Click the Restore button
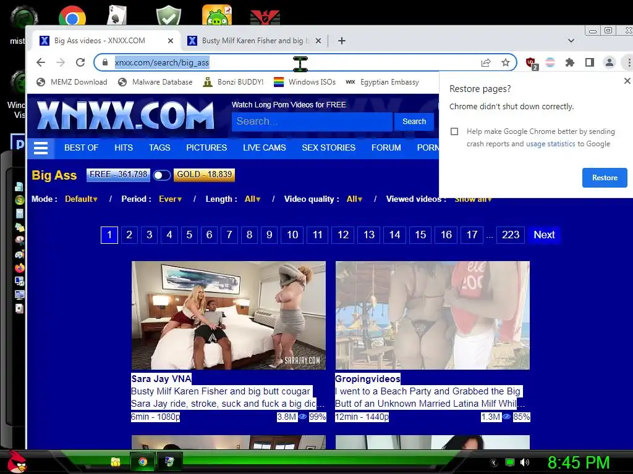 click(x=605, y=178)
